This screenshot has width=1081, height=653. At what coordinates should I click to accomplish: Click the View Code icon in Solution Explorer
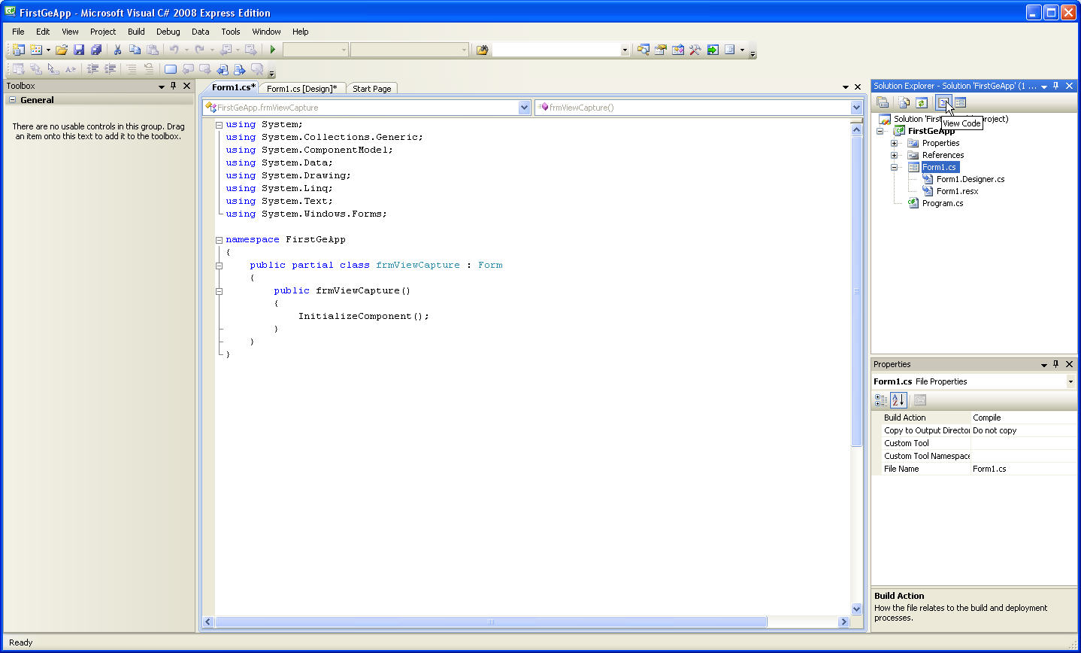(943, 102)
